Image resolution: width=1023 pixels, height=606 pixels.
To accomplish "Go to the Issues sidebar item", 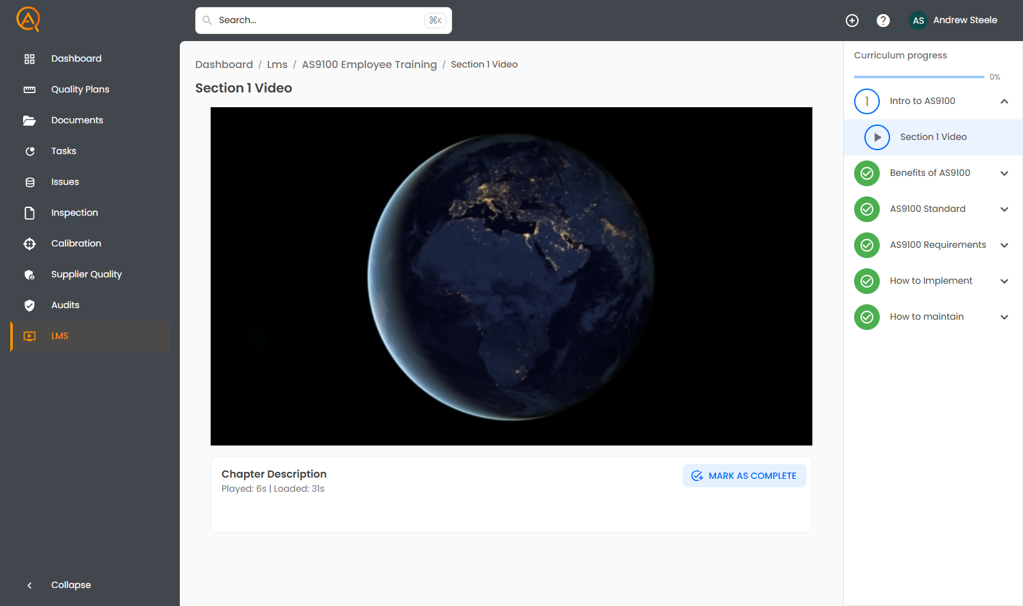I will [x=65, y=182].
